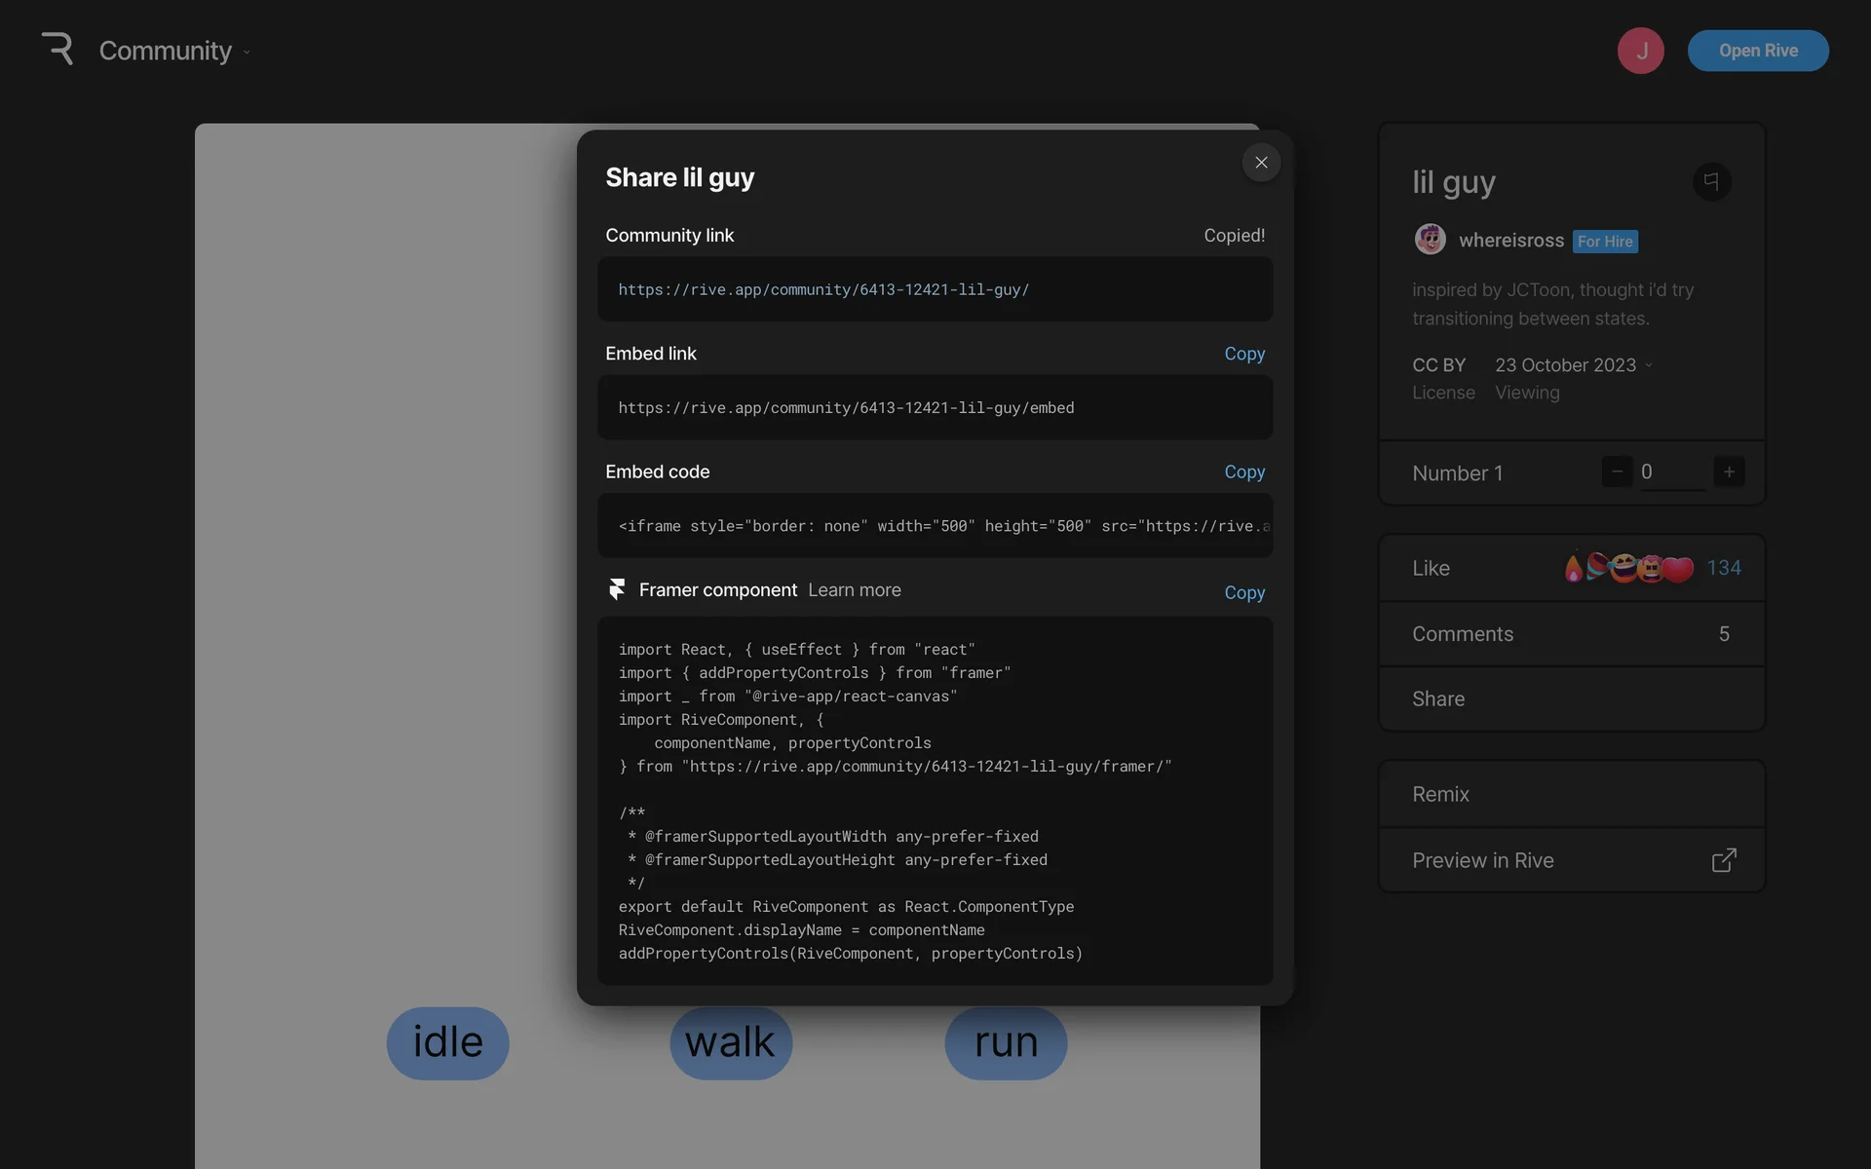Open the user avatar J menu

click(1641, 51)
